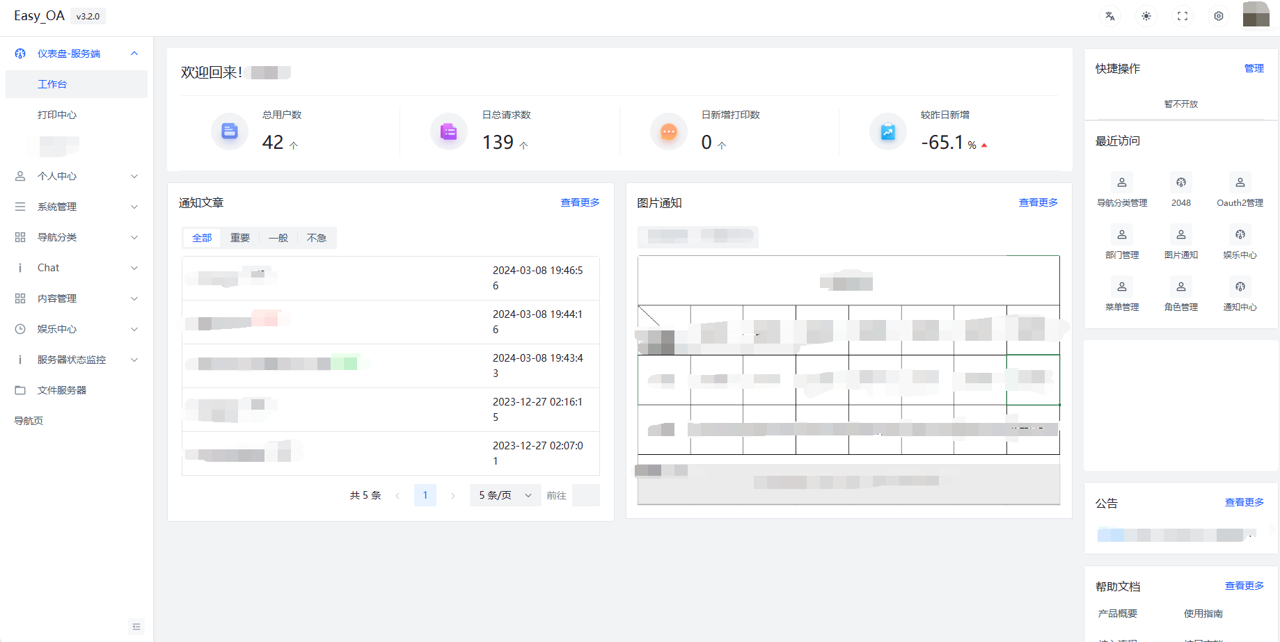Expand the 内容管理 sidebar menu
1280x642 pixels.
click(77, 298)
